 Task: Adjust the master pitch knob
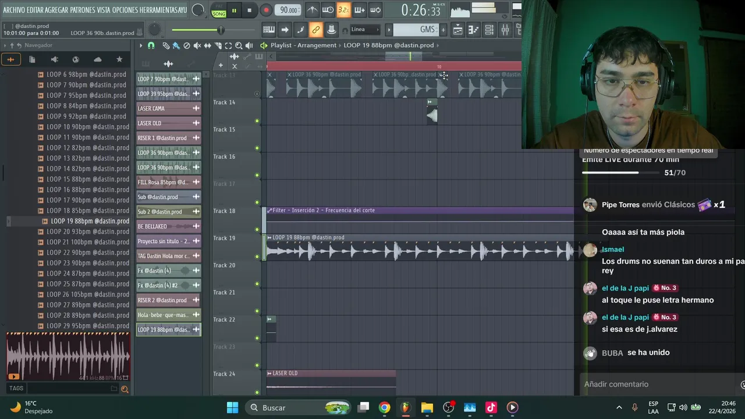point(154,30)
